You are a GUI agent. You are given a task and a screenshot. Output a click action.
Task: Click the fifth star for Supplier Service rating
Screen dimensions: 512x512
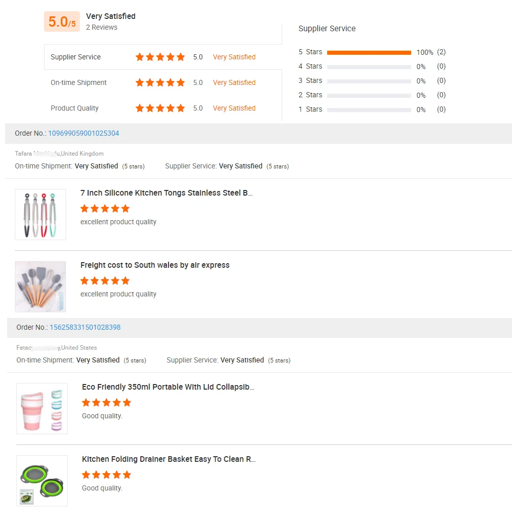(x=181, y=57)
